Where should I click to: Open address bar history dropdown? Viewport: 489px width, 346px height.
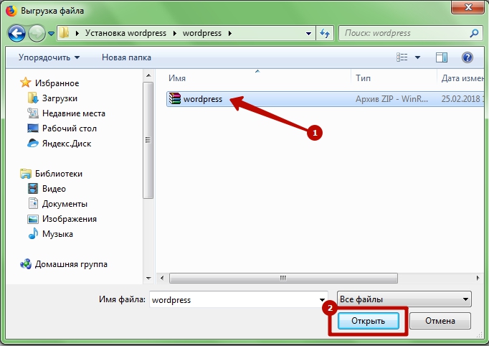pos(308,33)
